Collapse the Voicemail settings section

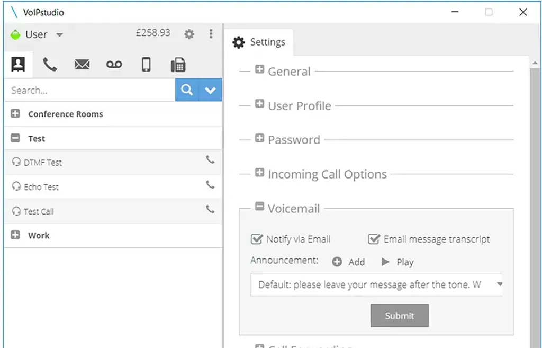(x=259, y=207)
